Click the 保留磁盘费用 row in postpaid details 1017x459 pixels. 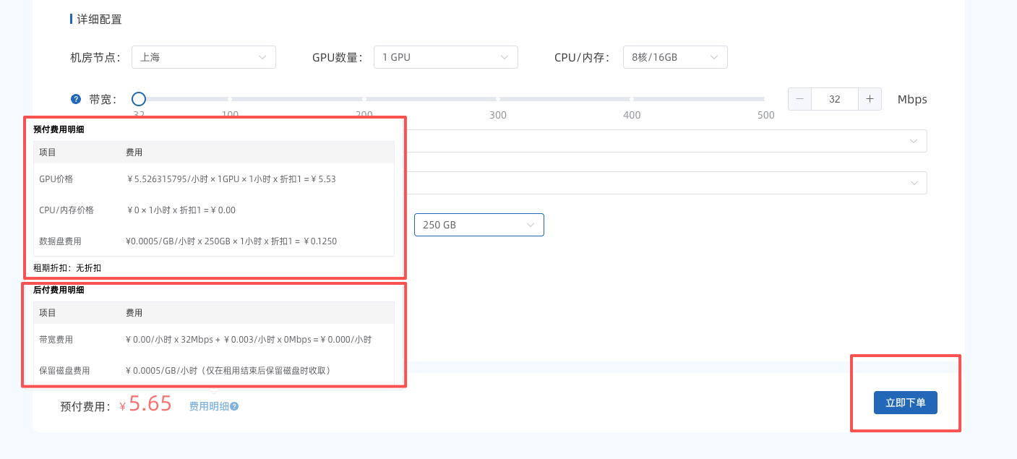pos(213,370)
